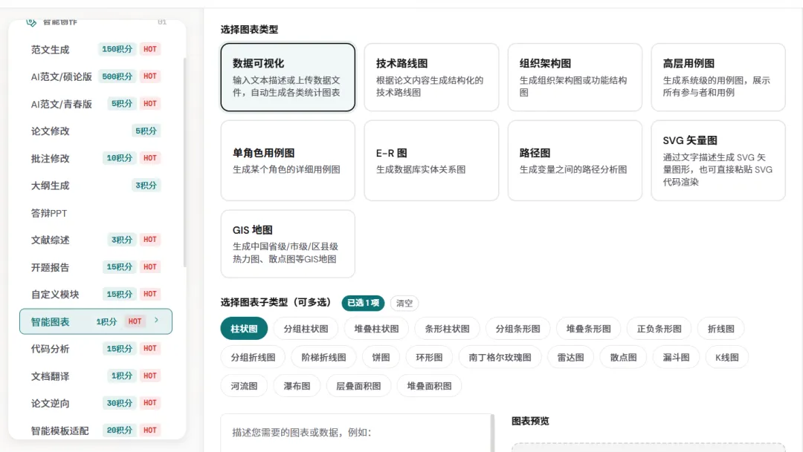Open 开题报告 sidebar item
The width and height of the screenshot is (803, 452).
[x=96, y=267]
